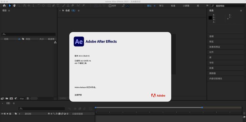Toggle the audio speaker column in timeline

(5, 114)
